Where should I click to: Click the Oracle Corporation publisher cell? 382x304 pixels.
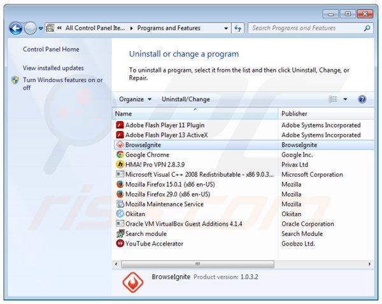308,224
